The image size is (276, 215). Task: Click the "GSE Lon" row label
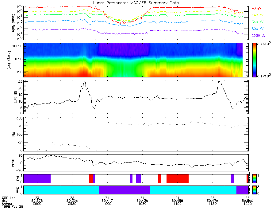(x=9, y=198)
